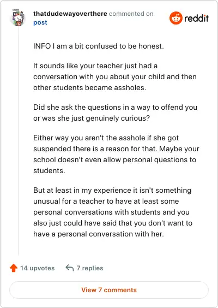The height and width of the screenshot is (308, 218).
Task: Open the "7 replies" label
Action: coord(90,268)
